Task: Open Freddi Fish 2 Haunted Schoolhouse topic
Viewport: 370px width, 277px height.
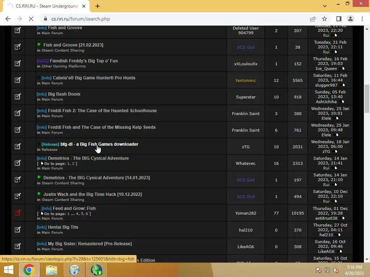Action: point(102,110)
